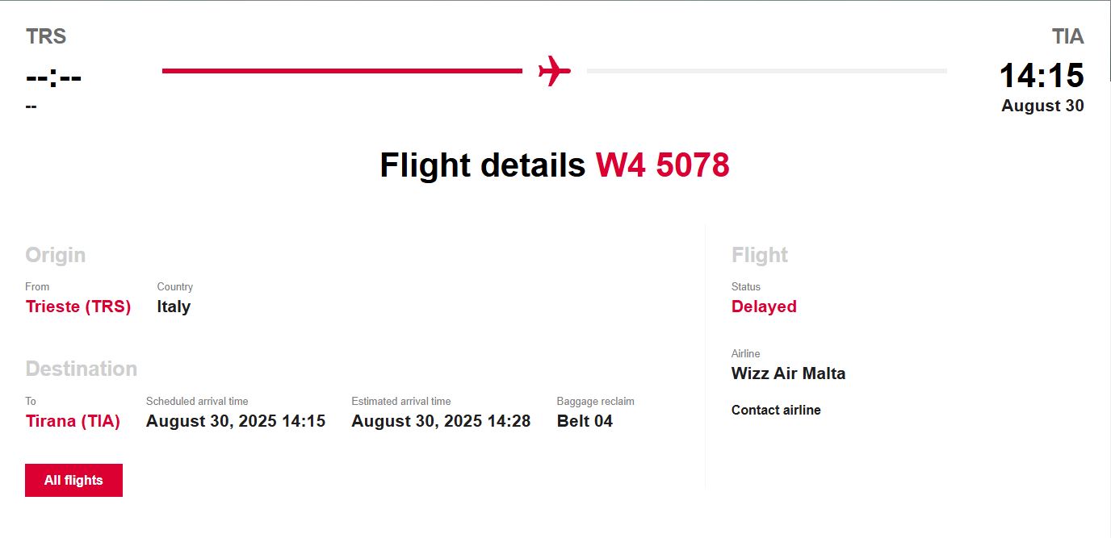Click the TIA airport code at top right

point(1067,36)
